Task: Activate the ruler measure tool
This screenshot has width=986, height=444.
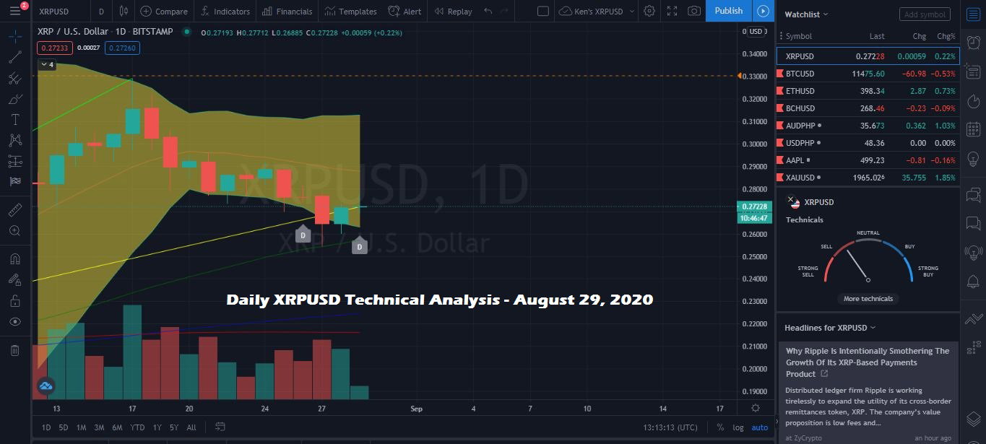Action: [x=15, y=210]
